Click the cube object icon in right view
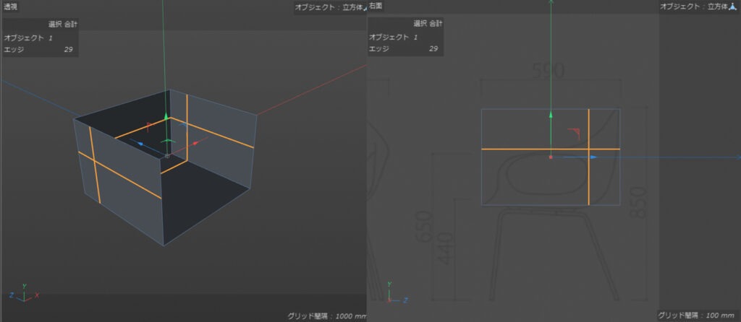This screenshot has width=741, height=322. point(733,6)
